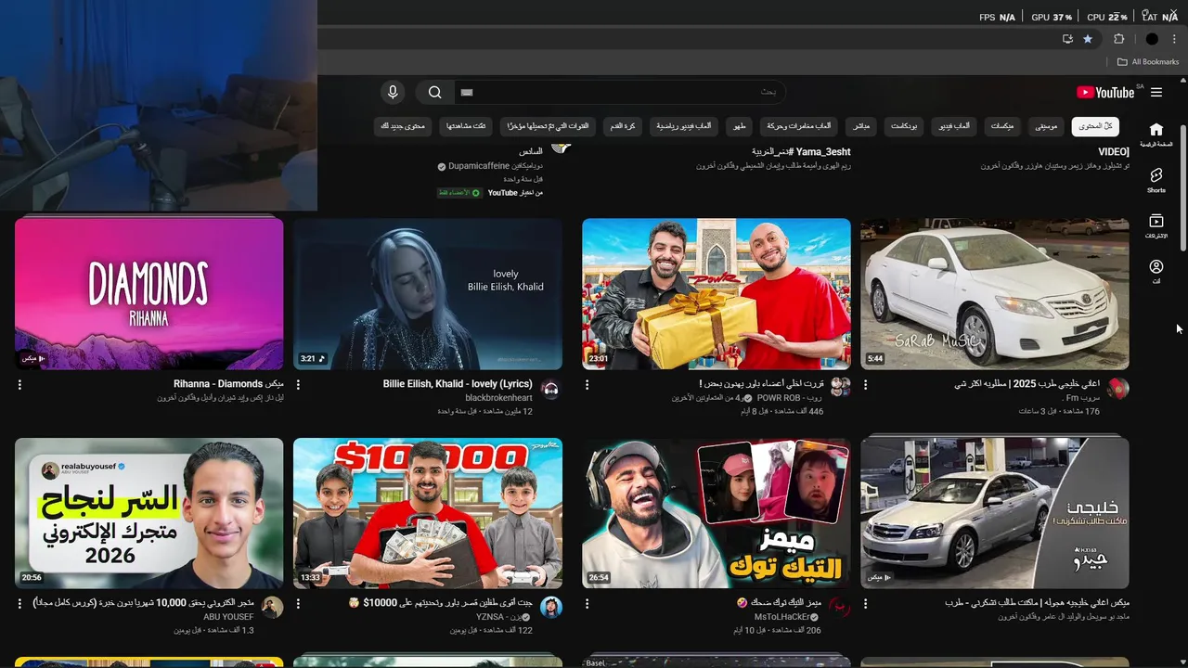Open سروب Fm channel avatar
The image size is (1188, 668).
tap(1118, 389)
